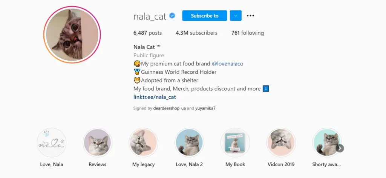Open the Reviews story highlight

pos(97,142)
